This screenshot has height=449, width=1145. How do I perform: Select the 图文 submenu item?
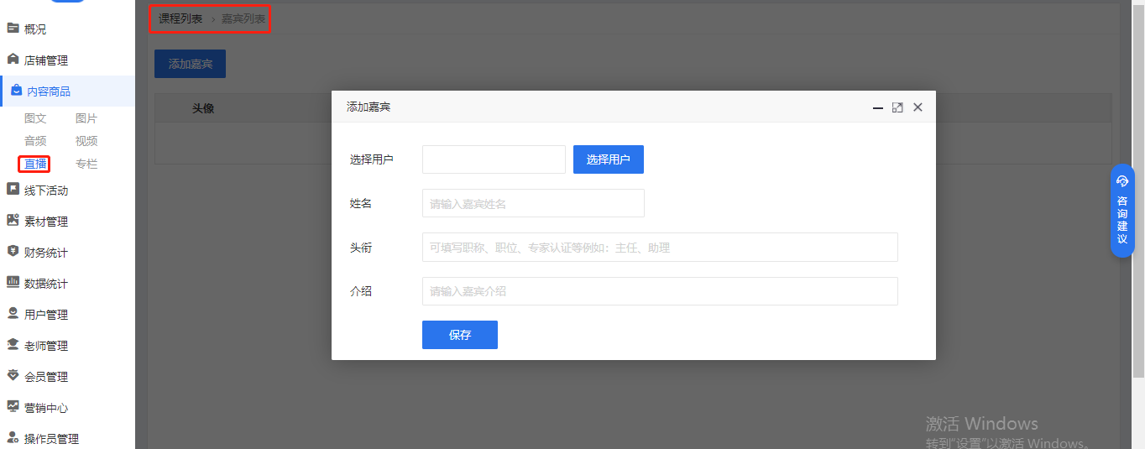35,118
